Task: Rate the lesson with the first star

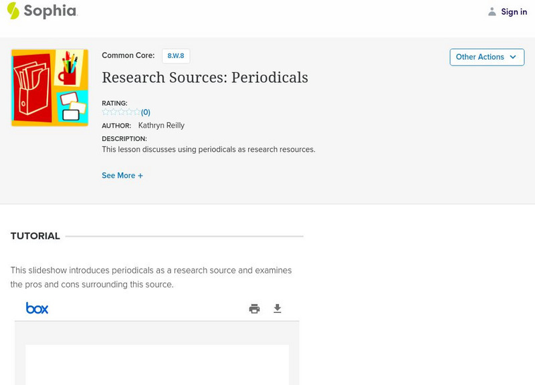Action: click(x=106, y=112)
